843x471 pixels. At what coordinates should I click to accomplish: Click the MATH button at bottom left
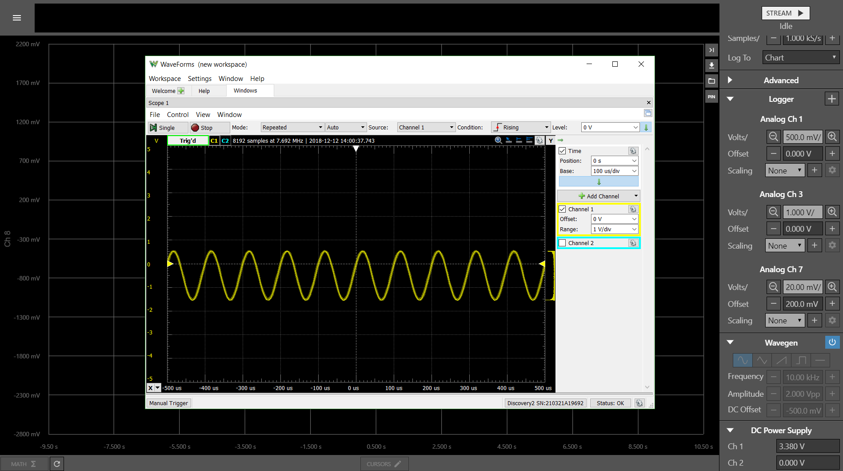click(x=24, y=464)
